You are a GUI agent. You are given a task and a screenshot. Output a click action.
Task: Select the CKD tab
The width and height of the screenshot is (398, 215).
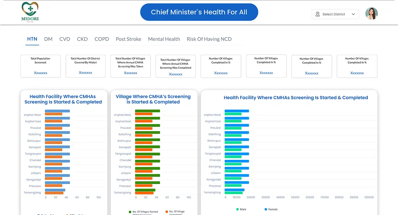click(x=82, y=39)
